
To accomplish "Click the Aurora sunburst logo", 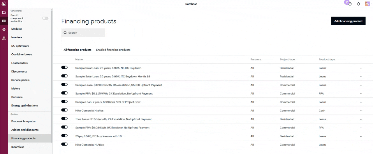I will [x=4, y=4].
